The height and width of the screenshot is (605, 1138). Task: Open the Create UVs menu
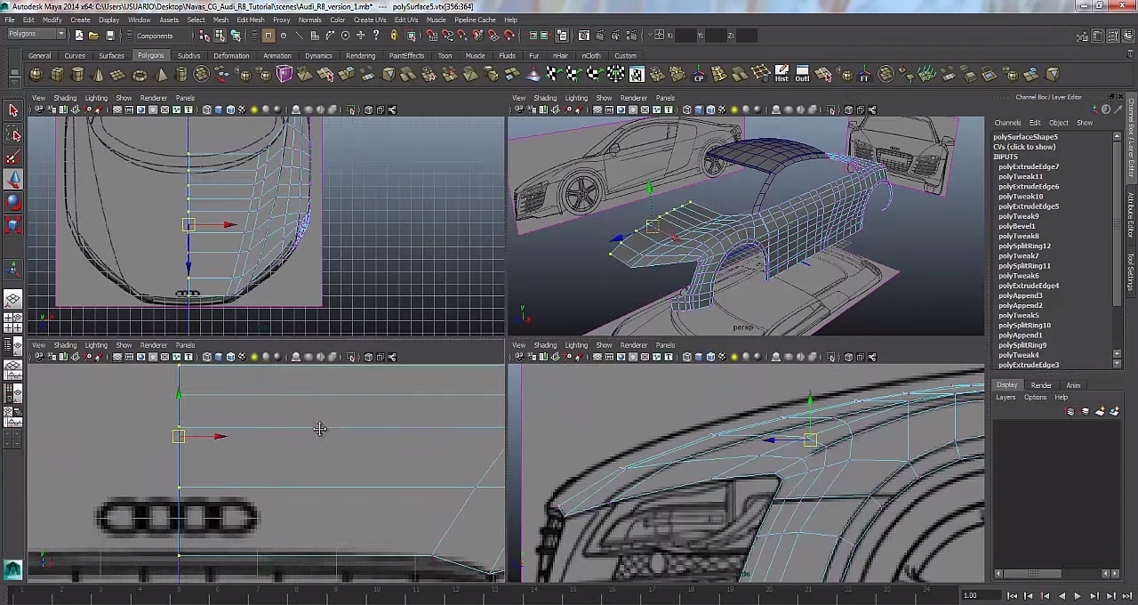point(368,20)
